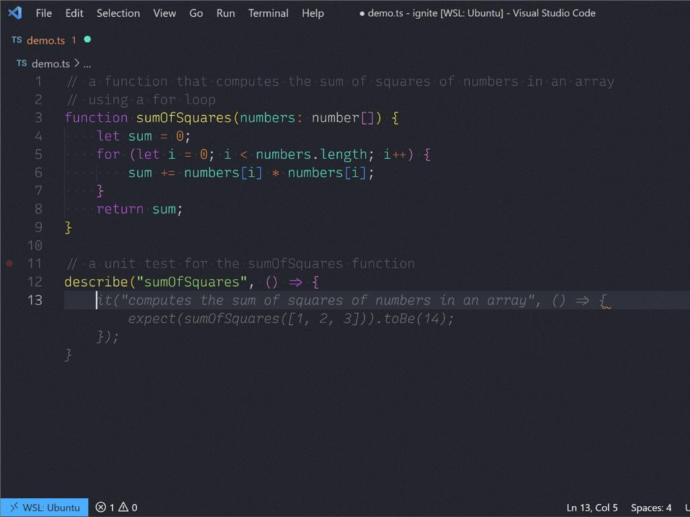Click the green modified dot on demo.ts tab

click(x=88, y=40)
